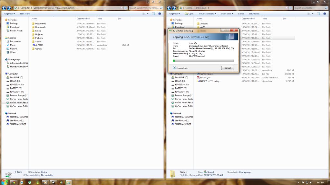Toggle preview pane in GoFlex Home Personal window

154,14
